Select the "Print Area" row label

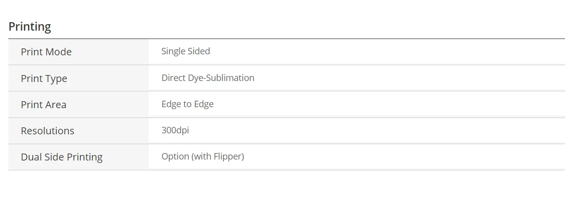(x=43, y=105)
